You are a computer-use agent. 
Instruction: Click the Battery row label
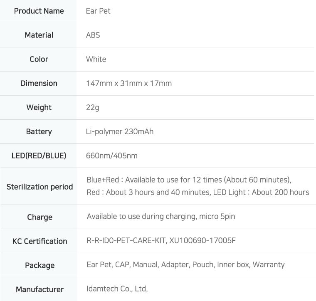point(39,131)
